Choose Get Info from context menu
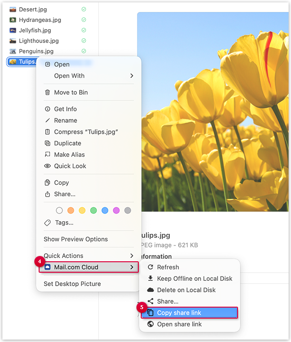291x342 pixels. [x=65, y=109]
